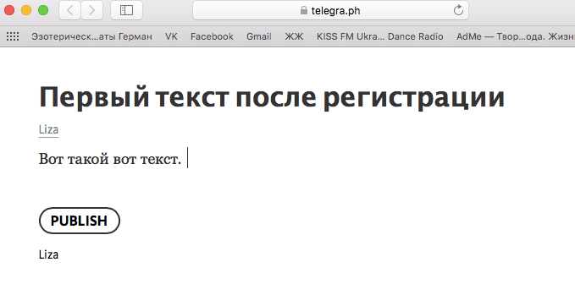This screenshot has width=575, height=306.
Task: Open the Top Sites grid icon
Action: point(13,36)
